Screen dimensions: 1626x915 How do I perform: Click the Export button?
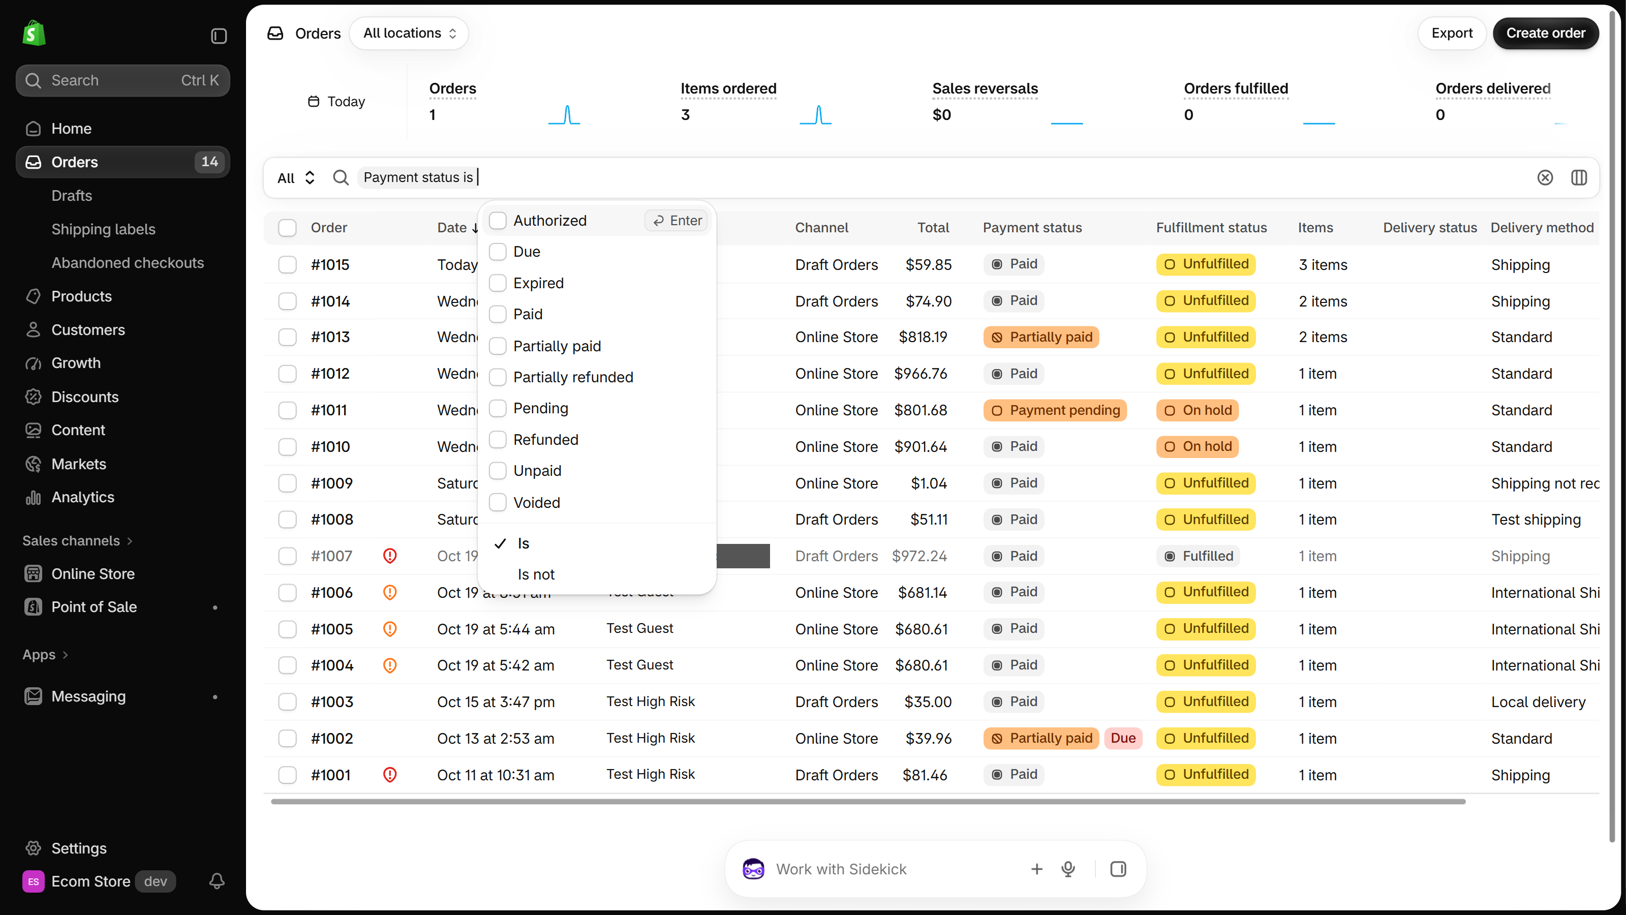click(x=1452, y=33)
